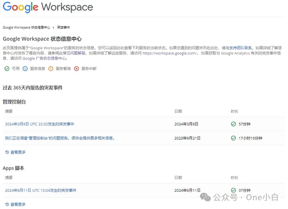Open 2024年3月6日 UTC 22:32 incident link
This screenshot has height=209, width=288.
tap(40, 124)
